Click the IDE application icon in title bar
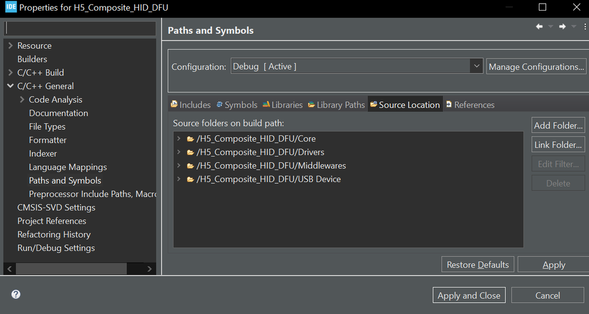Viewport: 589px width, 314px height. (11, 7)
